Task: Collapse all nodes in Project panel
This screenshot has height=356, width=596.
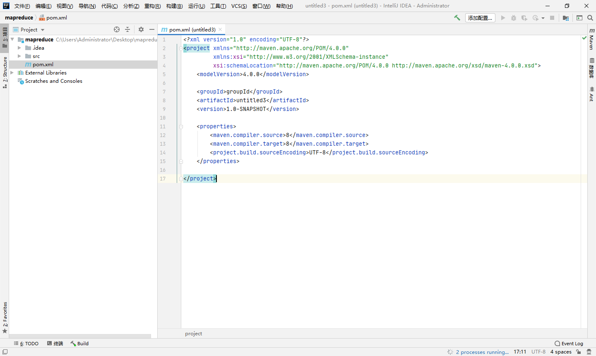Action: pyautogui.click(x=127, y=29)
